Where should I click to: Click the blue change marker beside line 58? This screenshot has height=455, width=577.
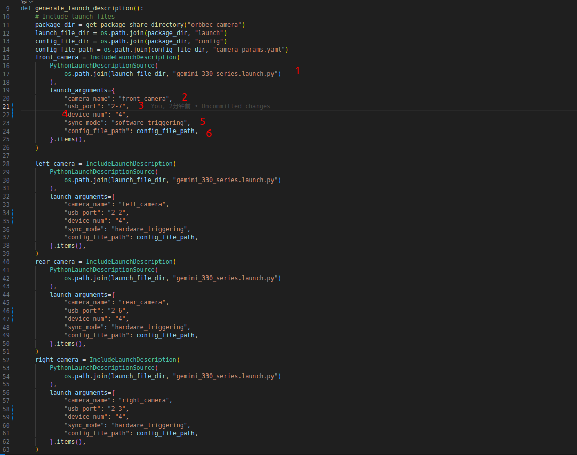(13, 409)
